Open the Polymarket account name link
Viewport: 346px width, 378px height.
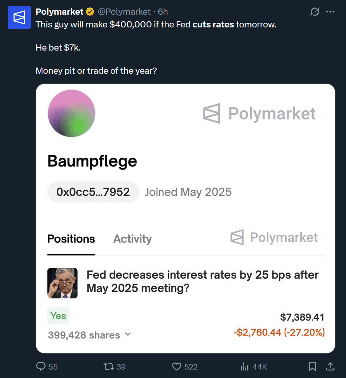pyautogui.click(x=59, y=12)
